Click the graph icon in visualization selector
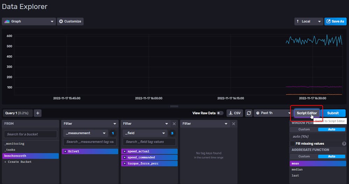This screenshot has width=349, height=184. click(x=7, y=21)
